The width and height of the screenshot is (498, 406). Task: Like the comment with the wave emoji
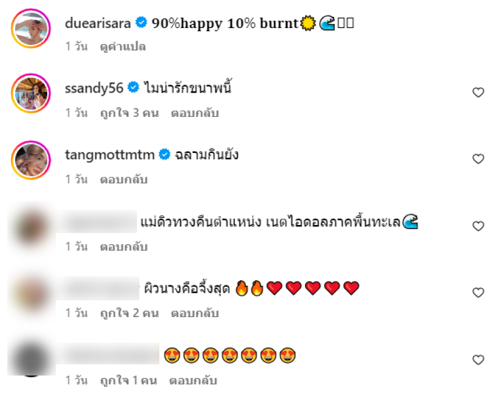(478, 226)
